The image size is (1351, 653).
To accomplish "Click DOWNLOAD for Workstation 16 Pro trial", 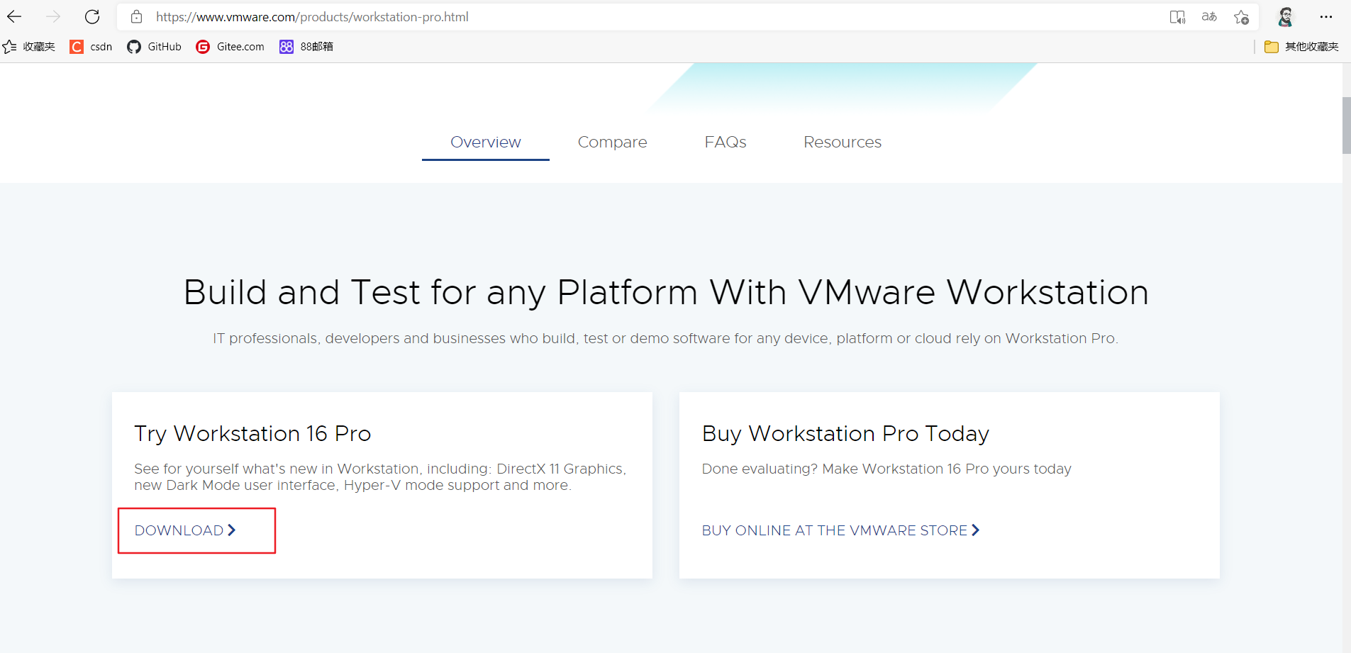I will pos(186,530).
